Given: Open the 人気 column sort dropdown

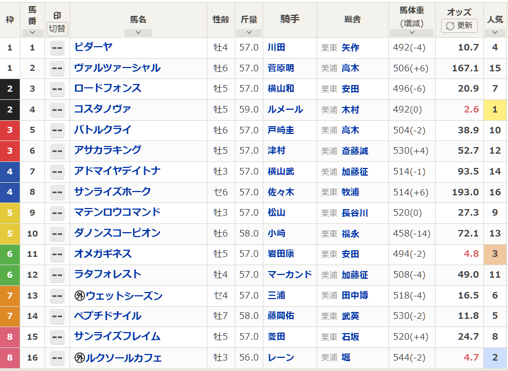Looking at the screenshot, I should tap(494, 32).
